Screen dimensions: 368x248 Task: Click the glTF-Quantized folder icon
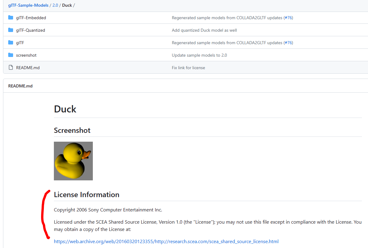point(11,30)
